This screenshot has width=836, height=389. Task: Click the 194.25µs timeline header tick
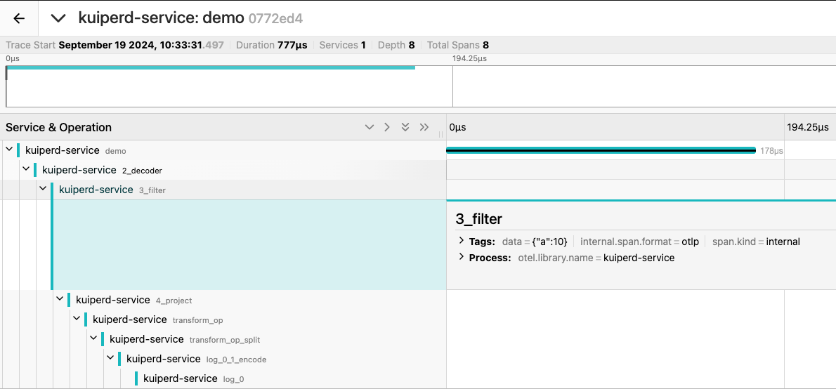(x=808, y=127)
